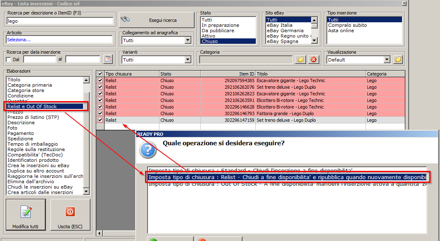Screen dimensions: 440x241
Task: Uncheck row with Item ID 292106263591
Action: coord(100,100)
